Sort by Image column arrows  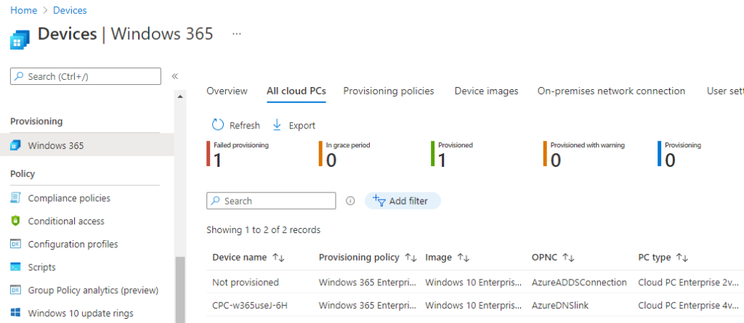[x=463, y=258]
